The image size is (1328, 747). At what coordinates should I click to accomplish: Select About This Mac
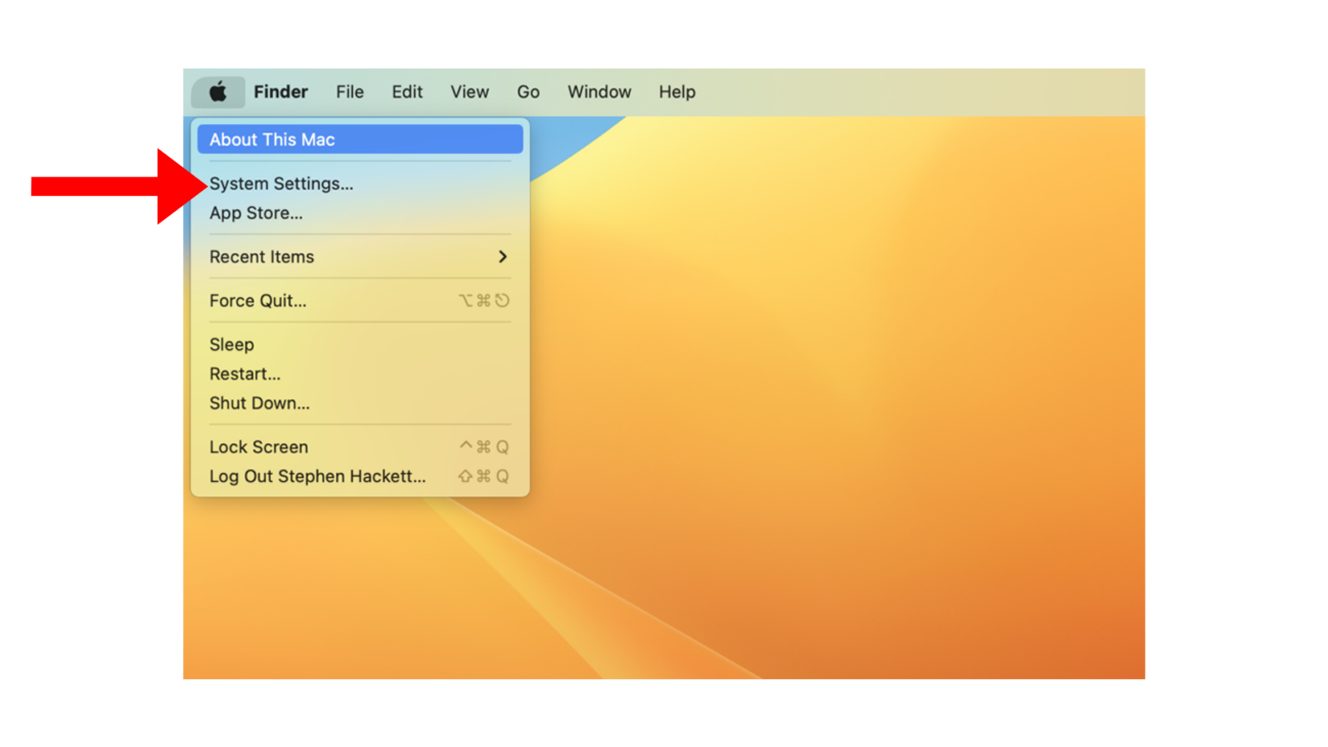click(x=272, y=139)
